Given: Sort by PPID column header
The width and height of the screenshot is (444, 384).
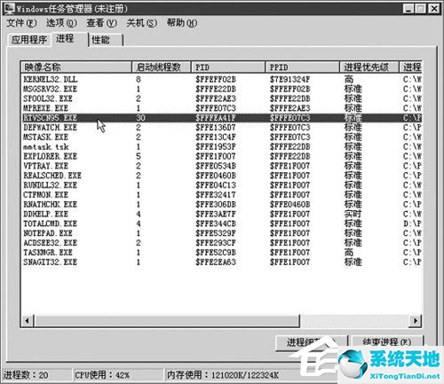Looking at the screenshot, I should pyautogui.click(x=302, y=67).
